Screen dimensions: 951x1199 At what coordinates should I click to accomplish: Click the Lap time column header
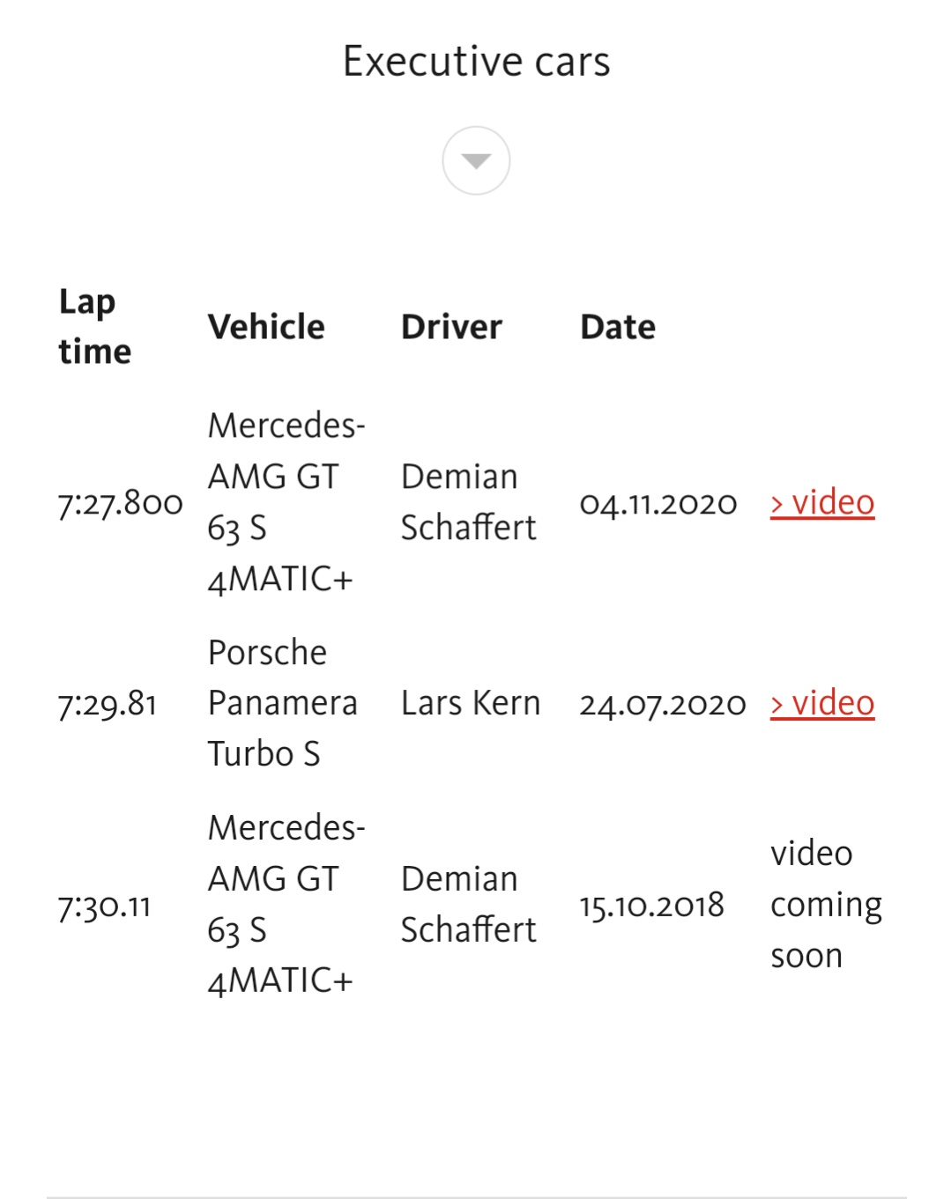coord(94,326)
